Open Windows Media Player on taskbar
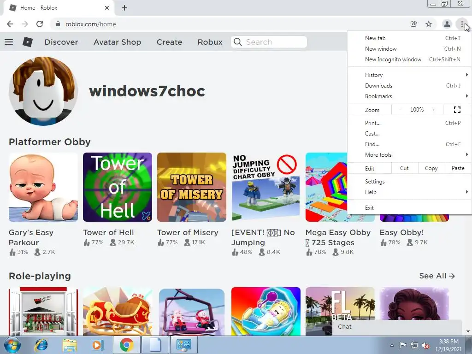 97,345
